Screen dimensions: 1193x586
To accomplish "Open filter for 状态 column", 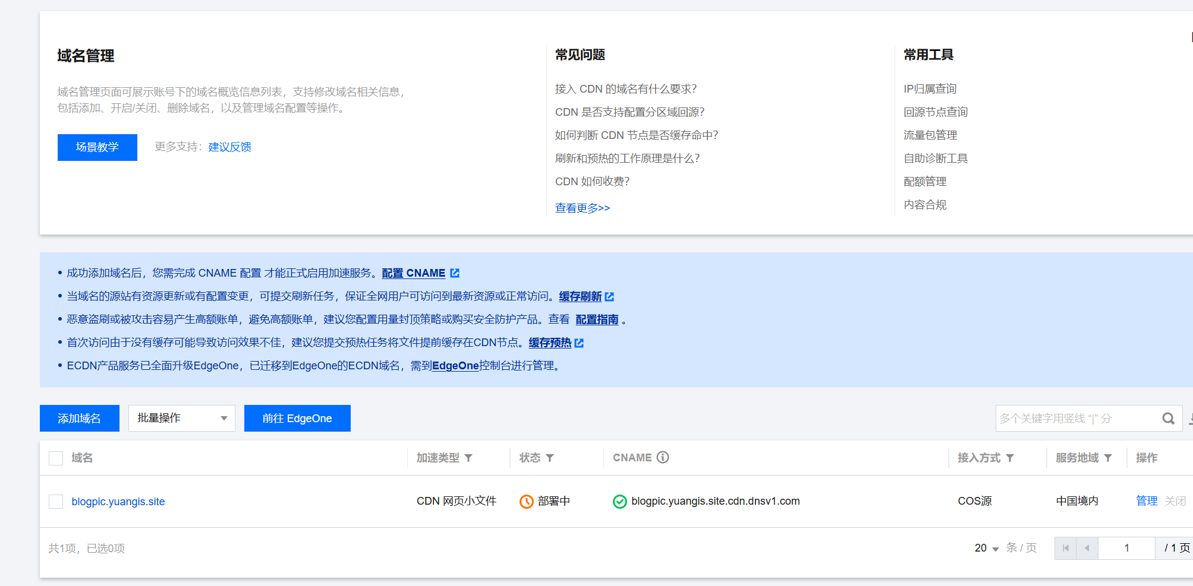I will coord(550,458).
